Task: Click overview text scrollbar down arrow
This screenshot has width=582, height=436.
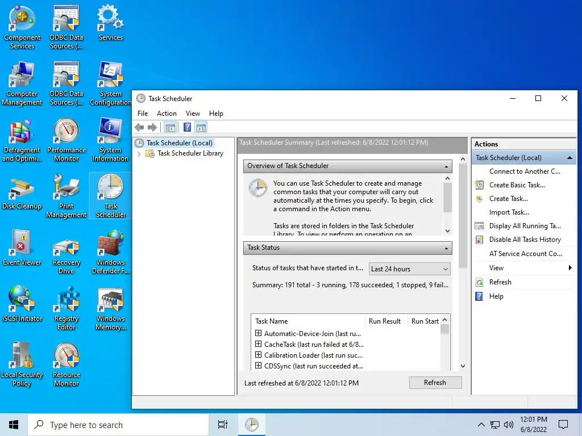Action: coord(447,230)
